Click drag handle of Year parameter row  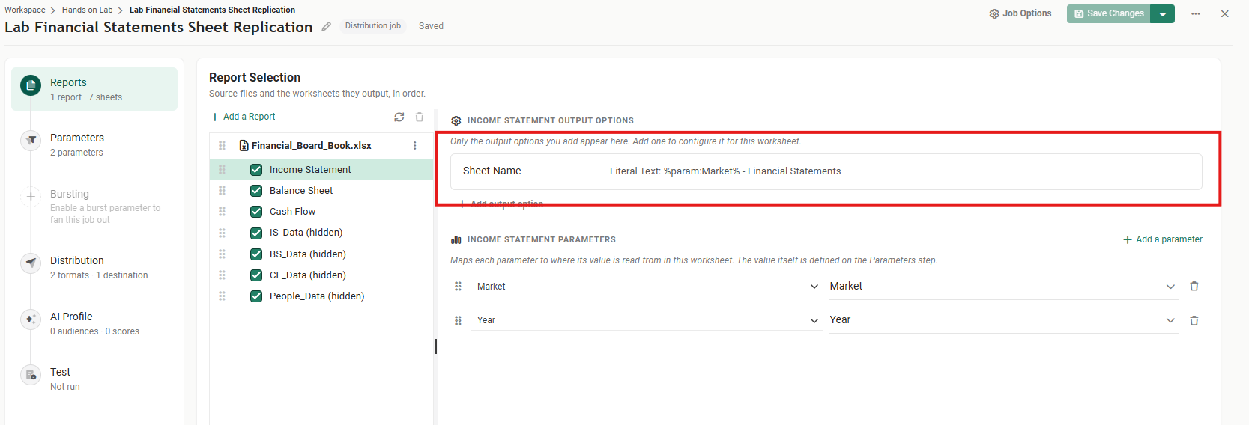click(x=458, y=320)
